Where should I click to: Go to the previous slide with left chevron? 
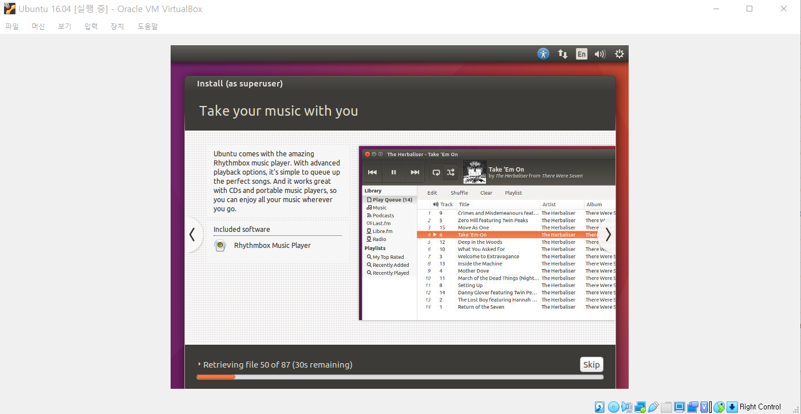pyautogui.click(x=192, y=234)
